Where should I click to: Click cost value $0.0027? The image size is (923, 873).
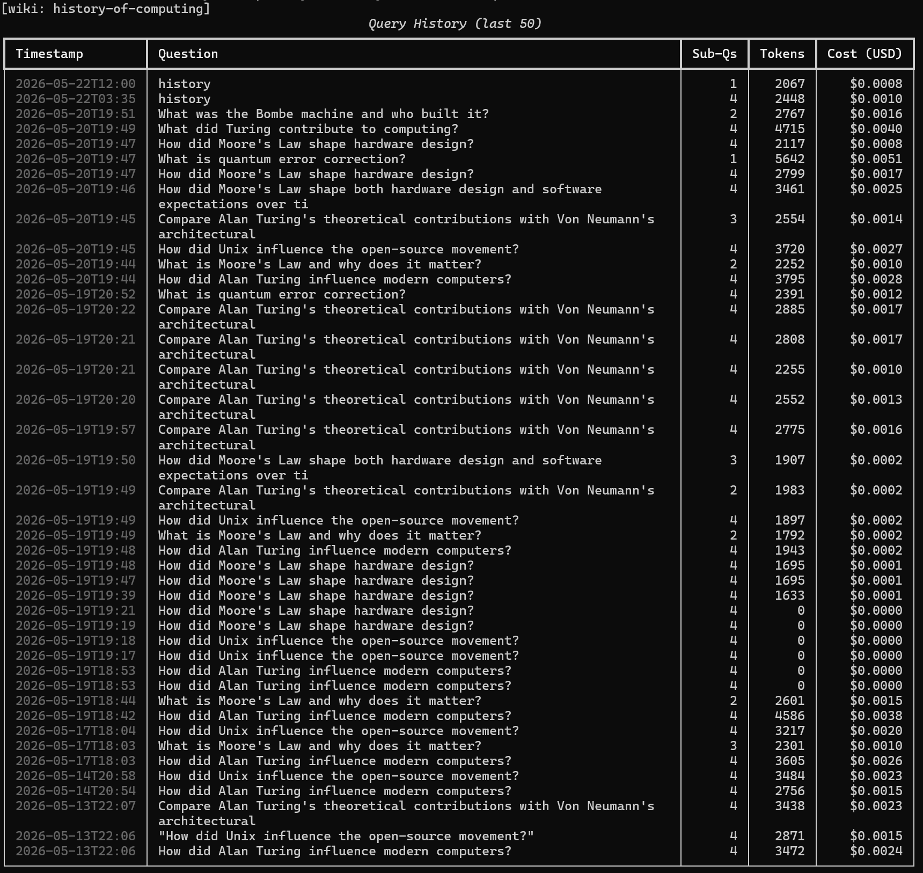876,249
